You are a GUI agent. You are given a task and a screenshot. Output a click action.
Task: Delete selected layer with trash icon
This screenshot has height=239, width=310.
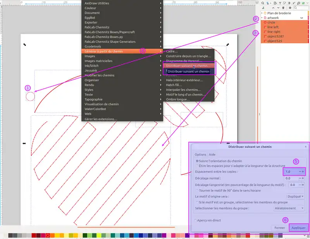[283, 7]
